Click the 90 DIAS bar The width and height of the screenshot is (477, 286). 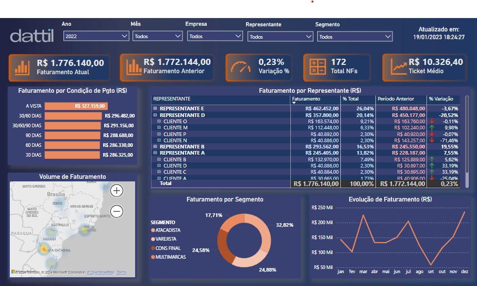click(x=72, y=135)
